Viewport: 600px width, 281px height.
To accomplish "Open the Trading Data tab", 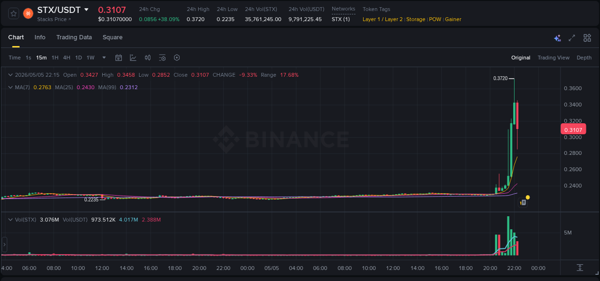I will click(x=74, y=37).
